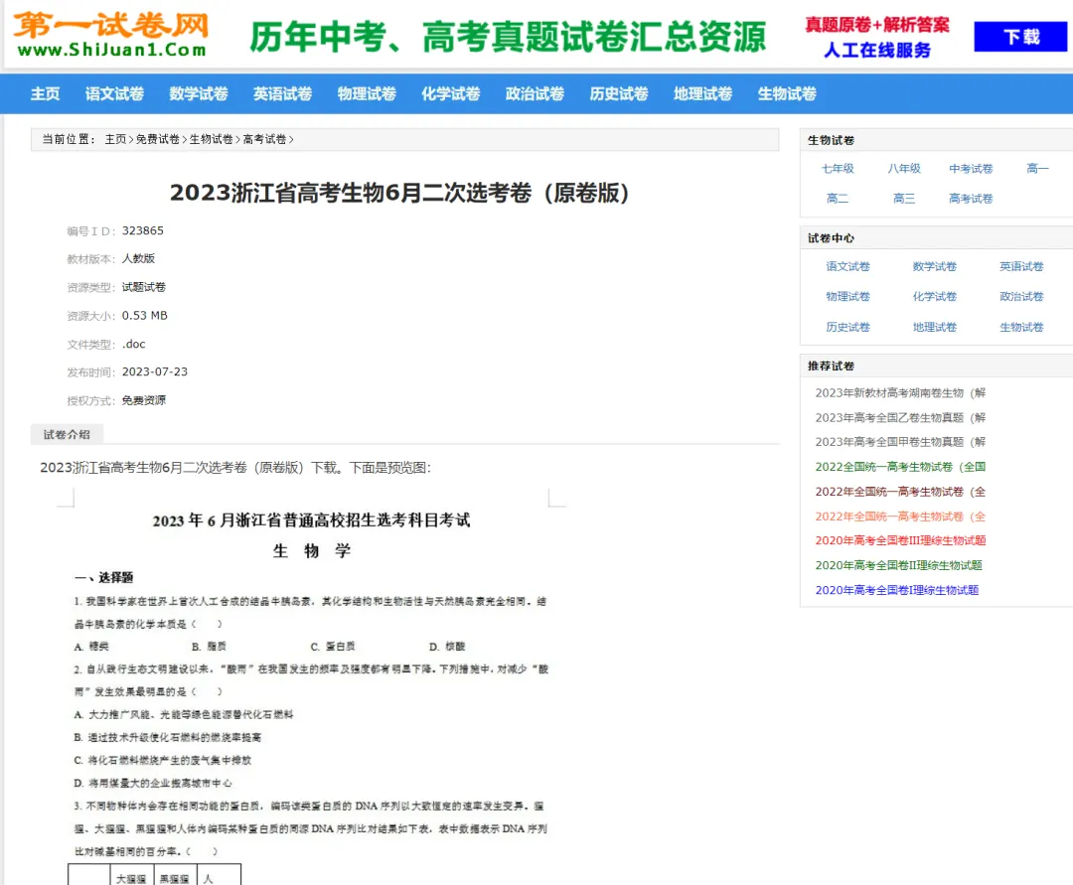The image size is (1073, 885).
Task: Select 中考试卷 in the 生物试卷 sidebar
Action: tap(971, 168)
